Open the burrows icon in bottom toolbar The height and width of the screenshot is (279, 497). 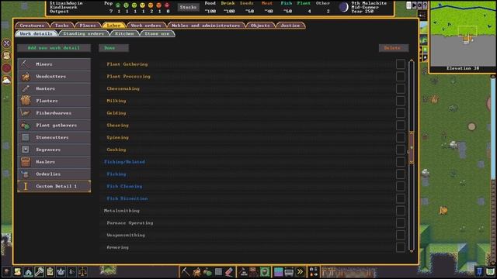coord(278,272)
